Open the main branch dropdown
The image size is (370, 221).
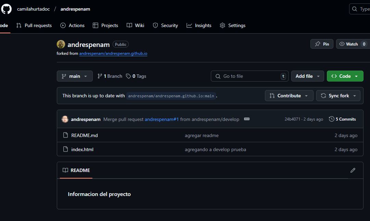coord(74,76)
